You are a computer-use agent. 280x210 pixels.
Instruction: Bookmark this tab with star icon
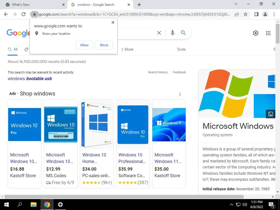246,14
